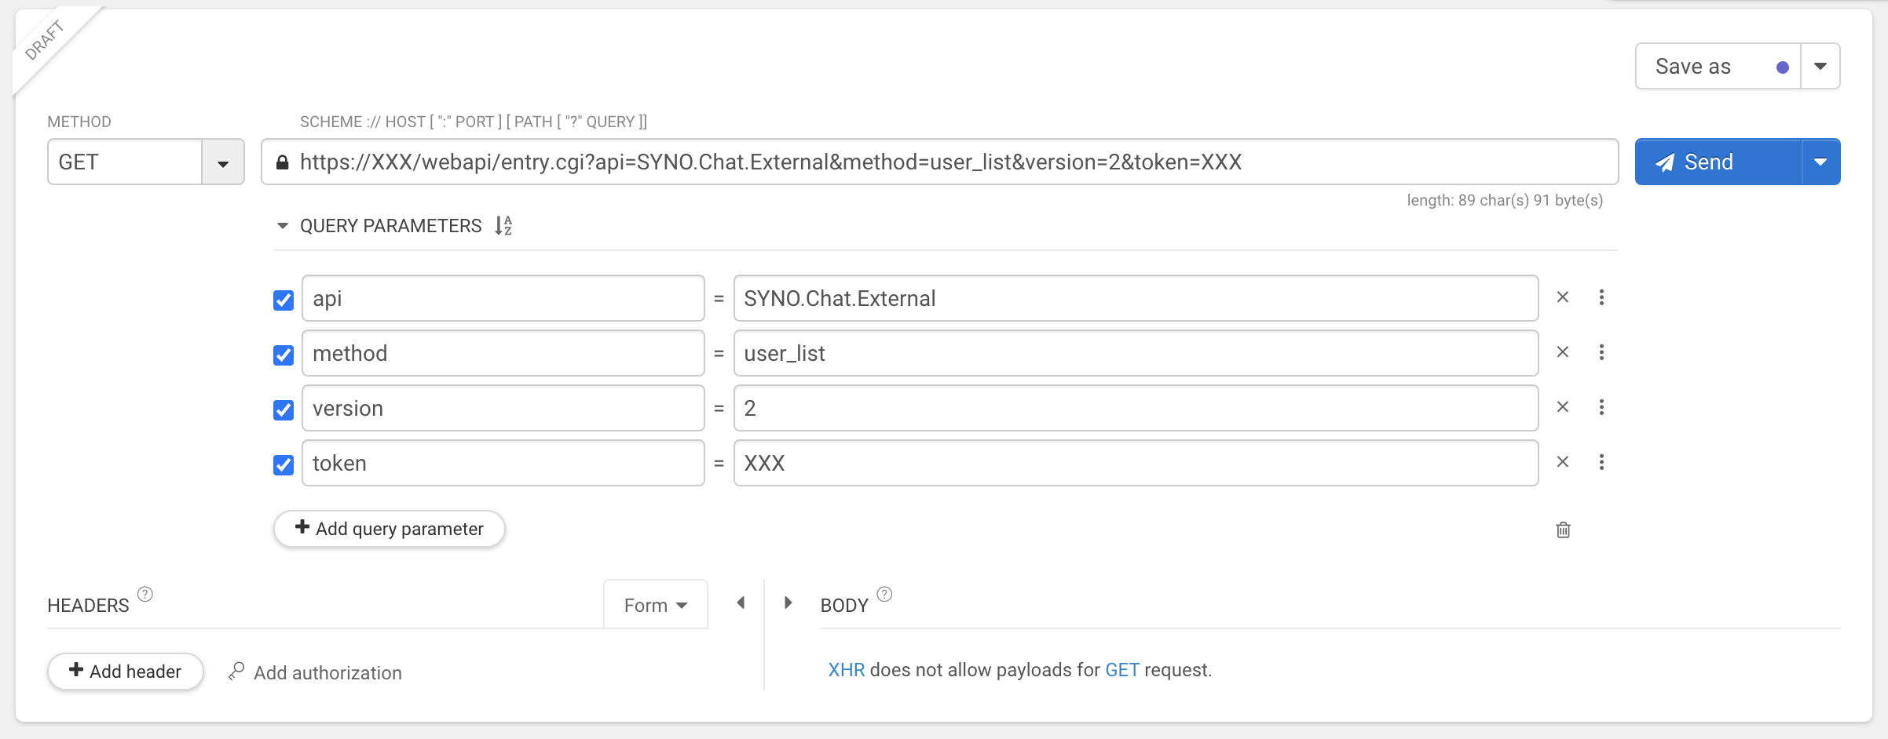Edit the token parameter name field

503,463
